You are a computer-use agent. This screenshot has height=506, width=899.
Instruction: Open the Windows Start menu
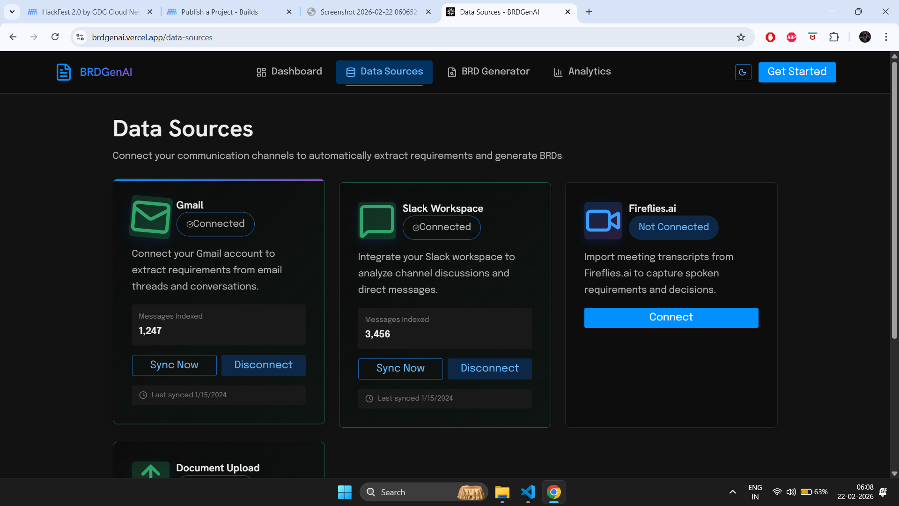click(x=345, y=492)
